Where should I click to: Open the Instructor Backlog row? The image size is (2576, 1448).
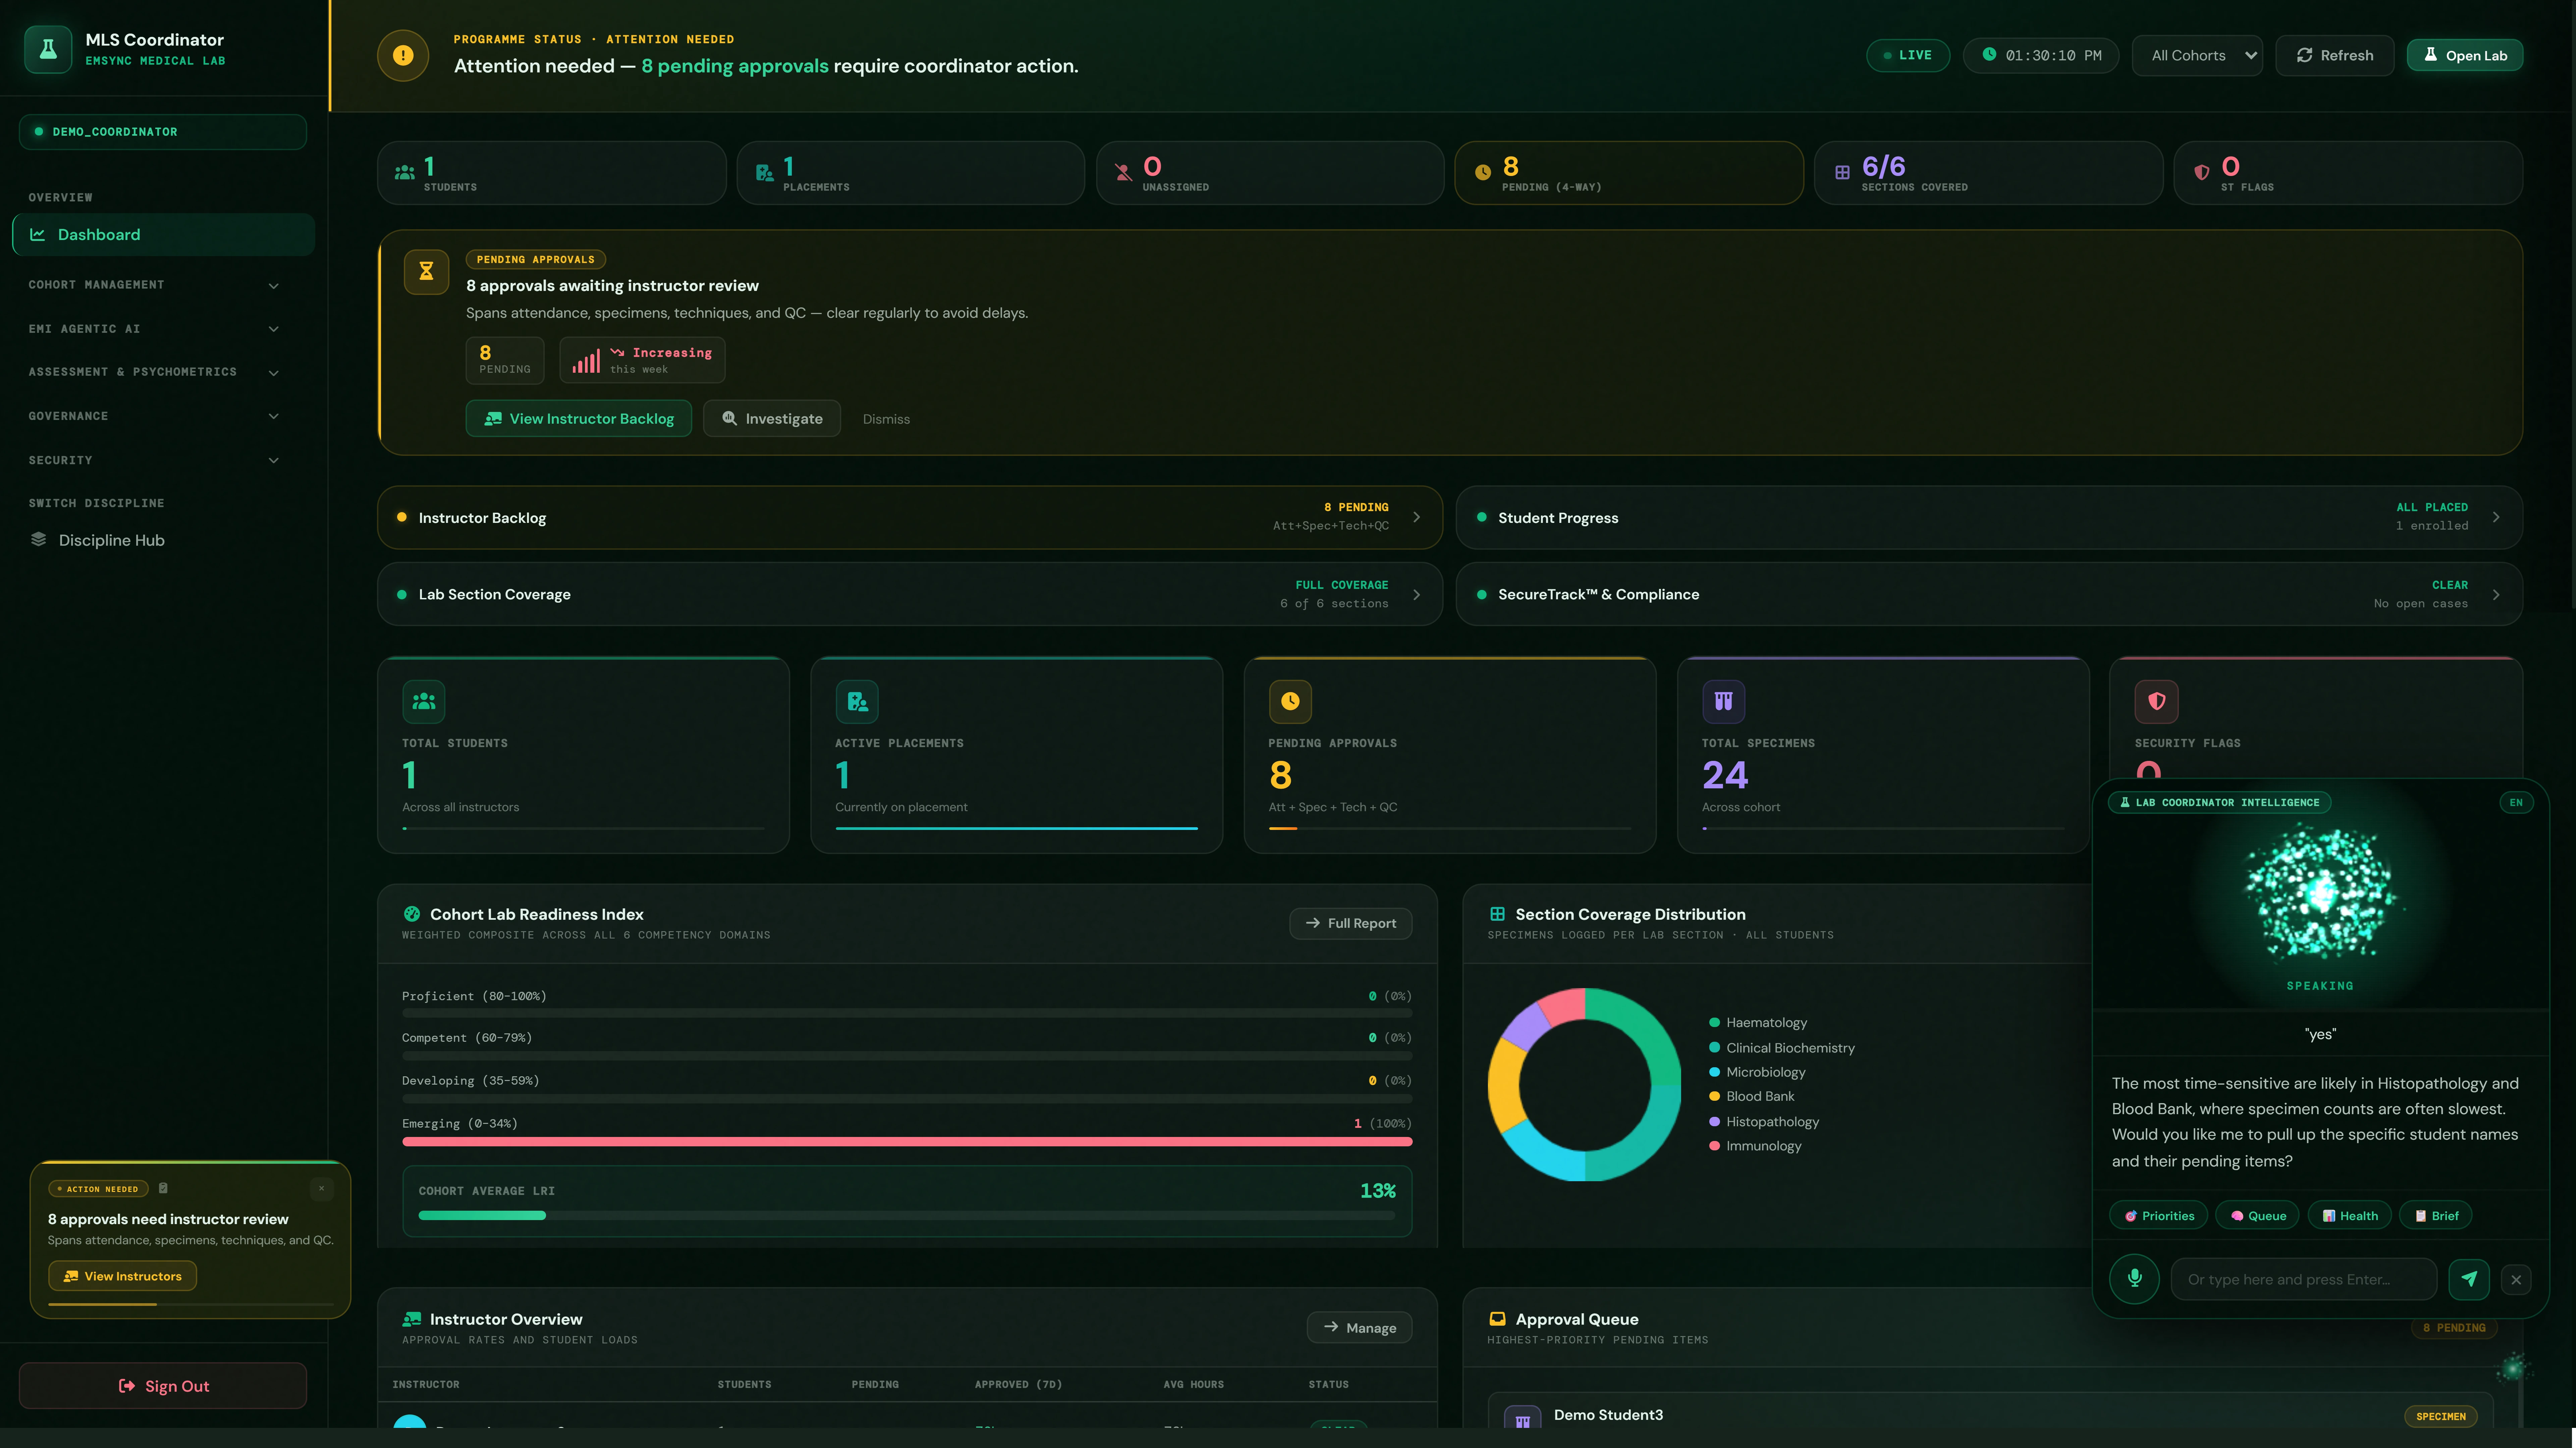tap(910, 518)
